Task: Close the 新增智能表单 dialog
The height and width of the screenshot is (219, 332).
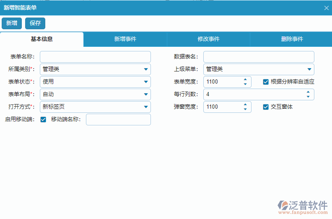Action: tap(327, 8)
